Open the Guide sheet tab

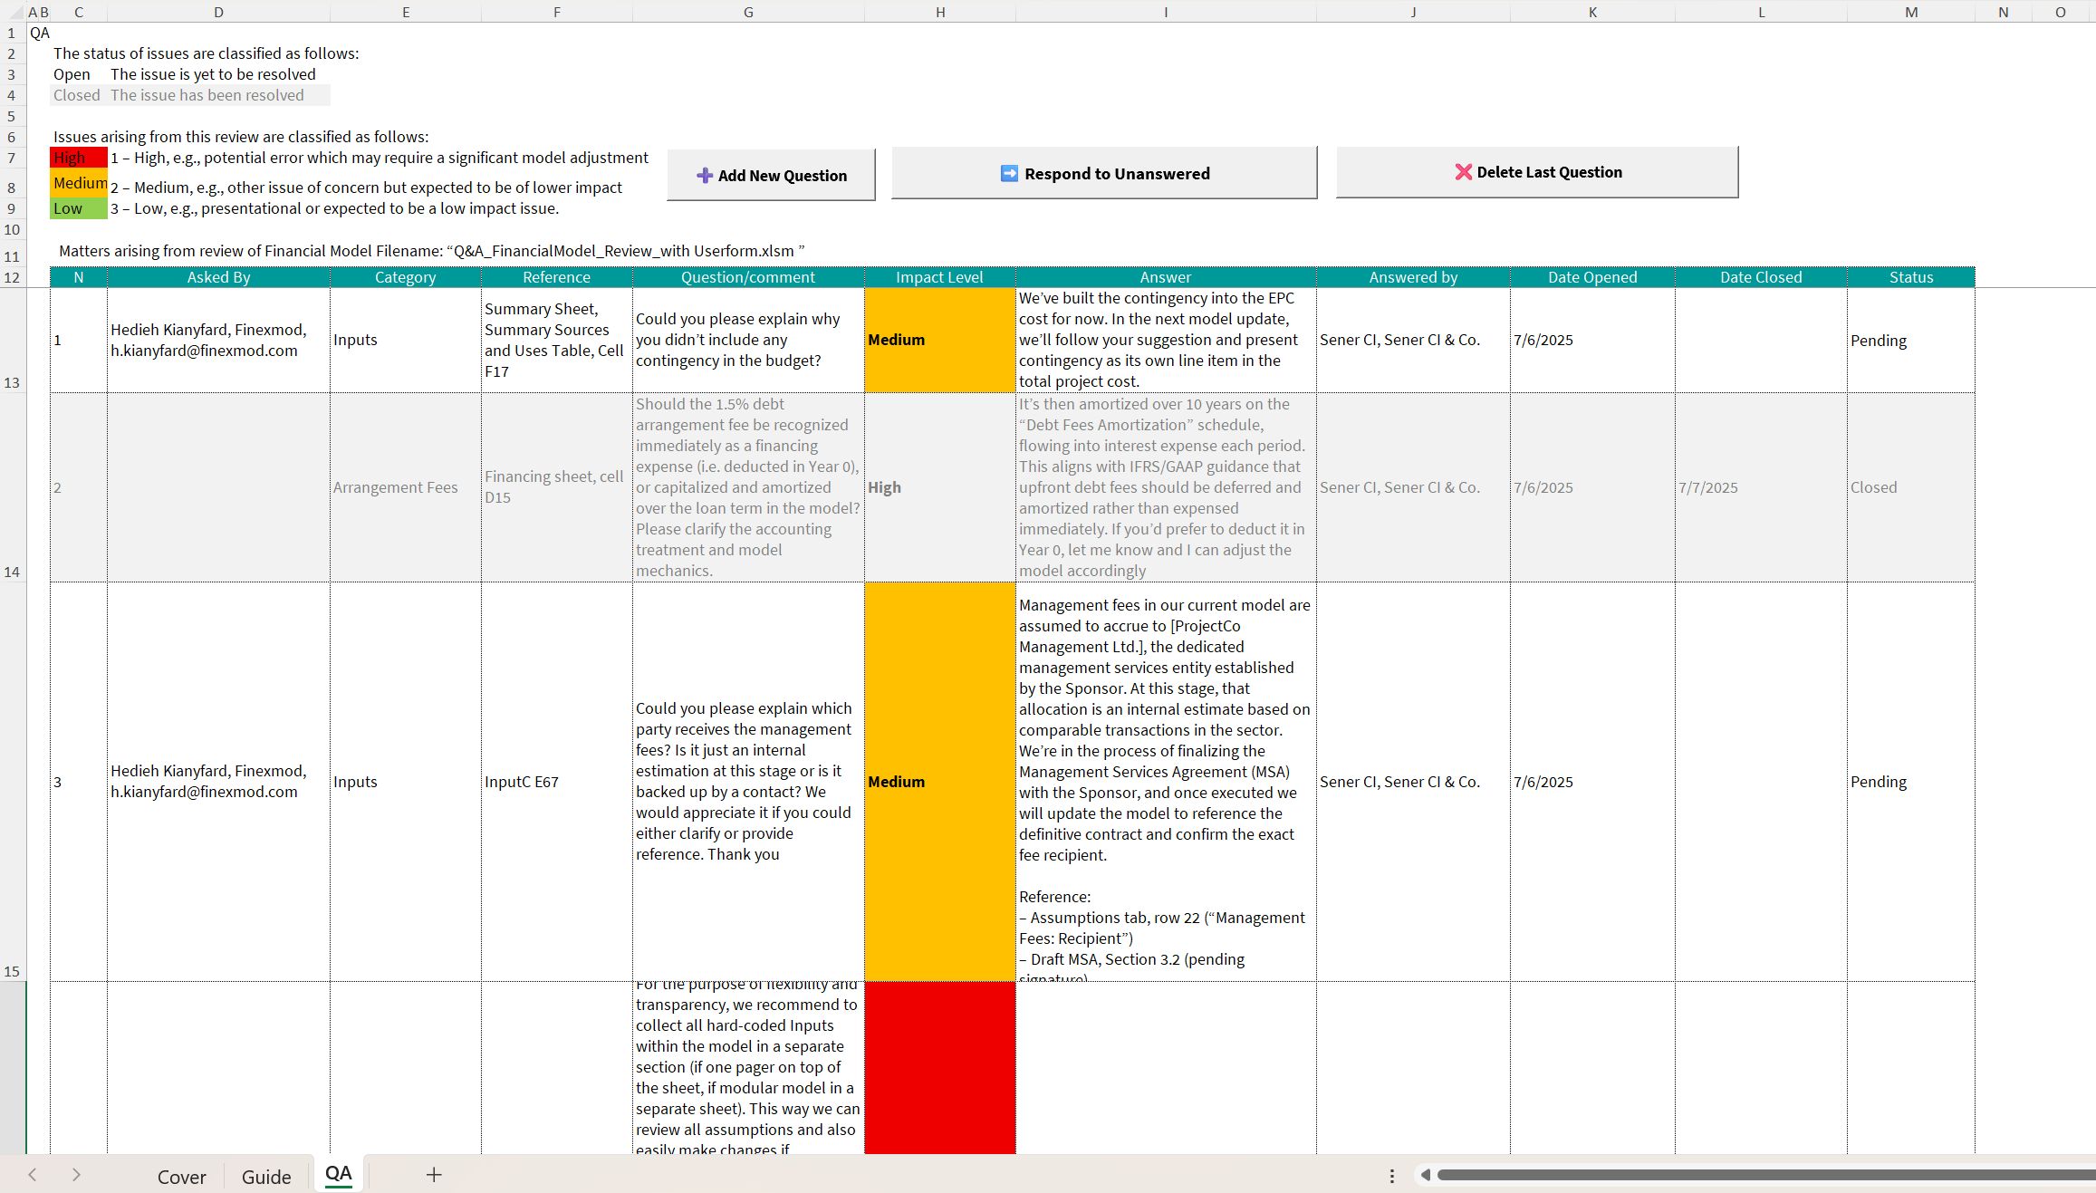click(x=266, y=1176)
